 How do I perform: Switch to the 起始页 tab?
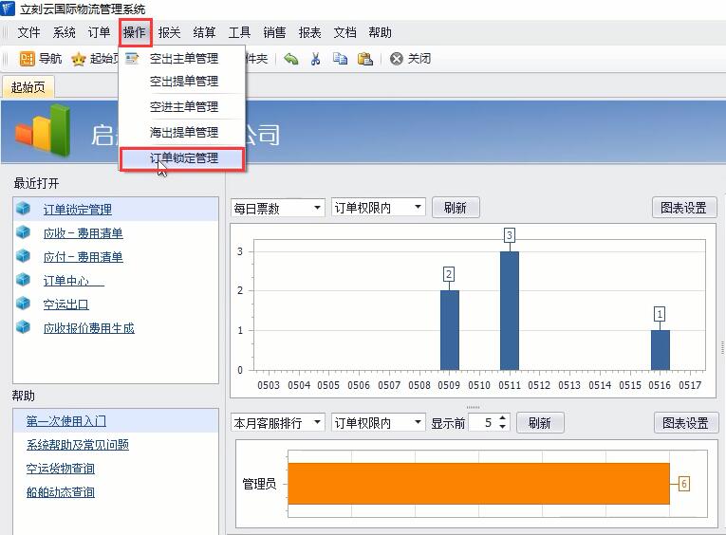(x=28, y=88)
